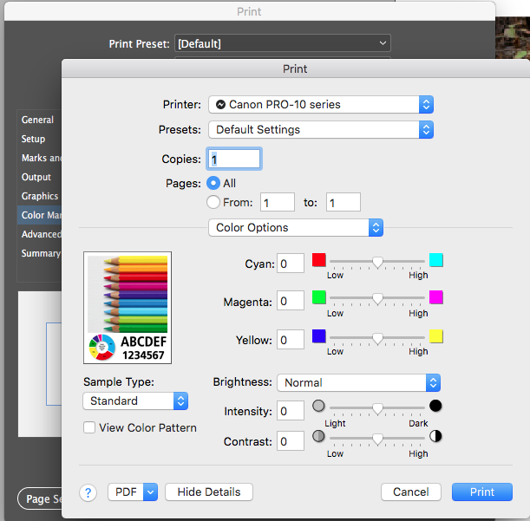Viewport: 530px width, 521px height.
Task: Select the All pages radio button
Action: pos(213,183)
